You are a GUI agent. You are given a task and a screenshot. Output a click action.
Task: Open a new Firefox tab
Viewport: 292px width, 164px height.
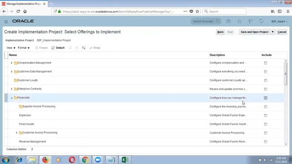click(52, 4)
